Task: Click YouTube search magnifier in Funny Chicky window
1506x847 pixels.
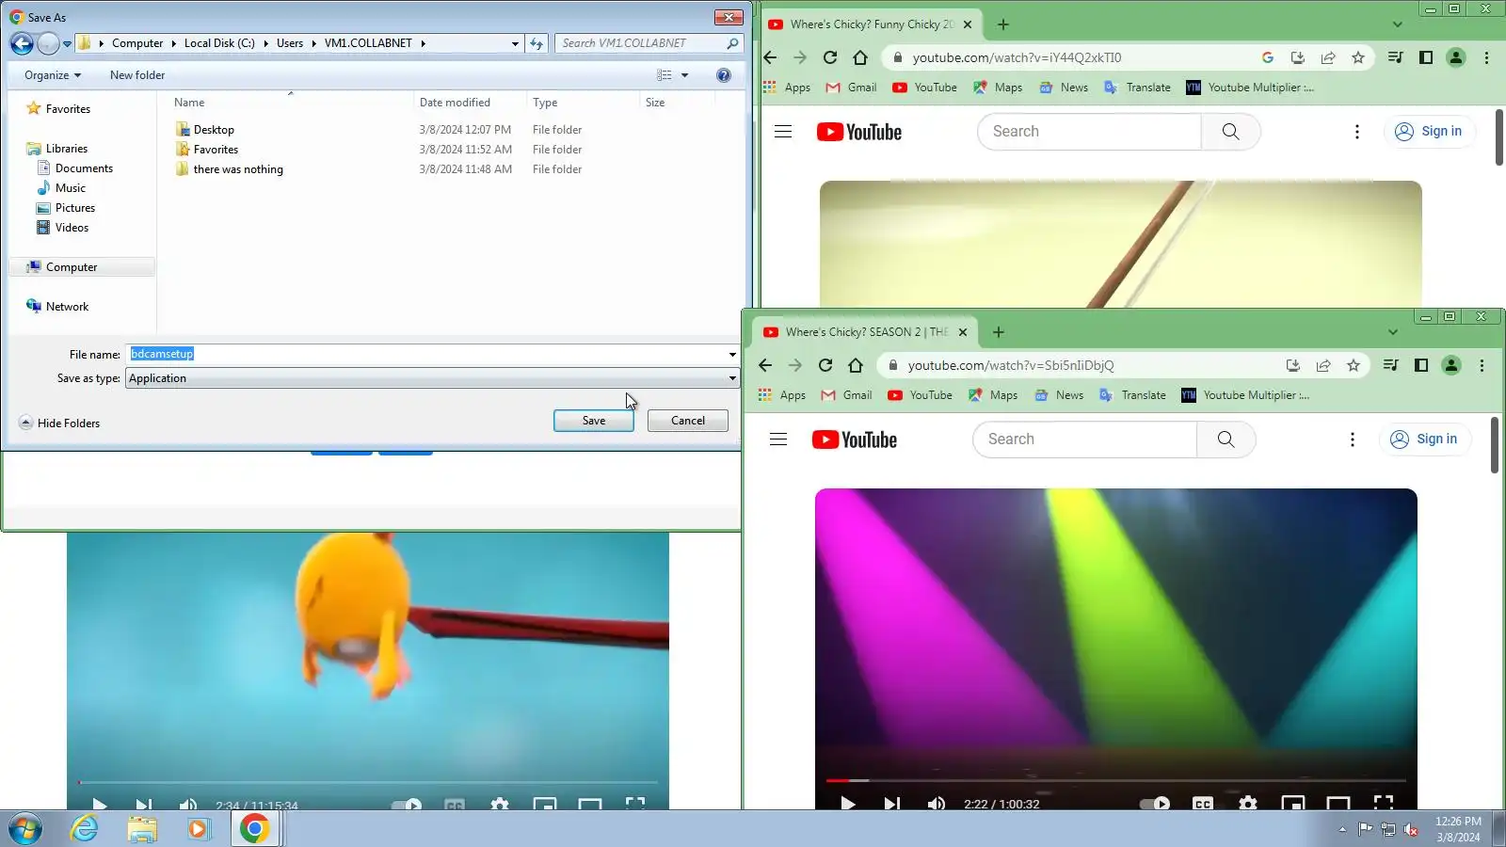Action: 1230,132
